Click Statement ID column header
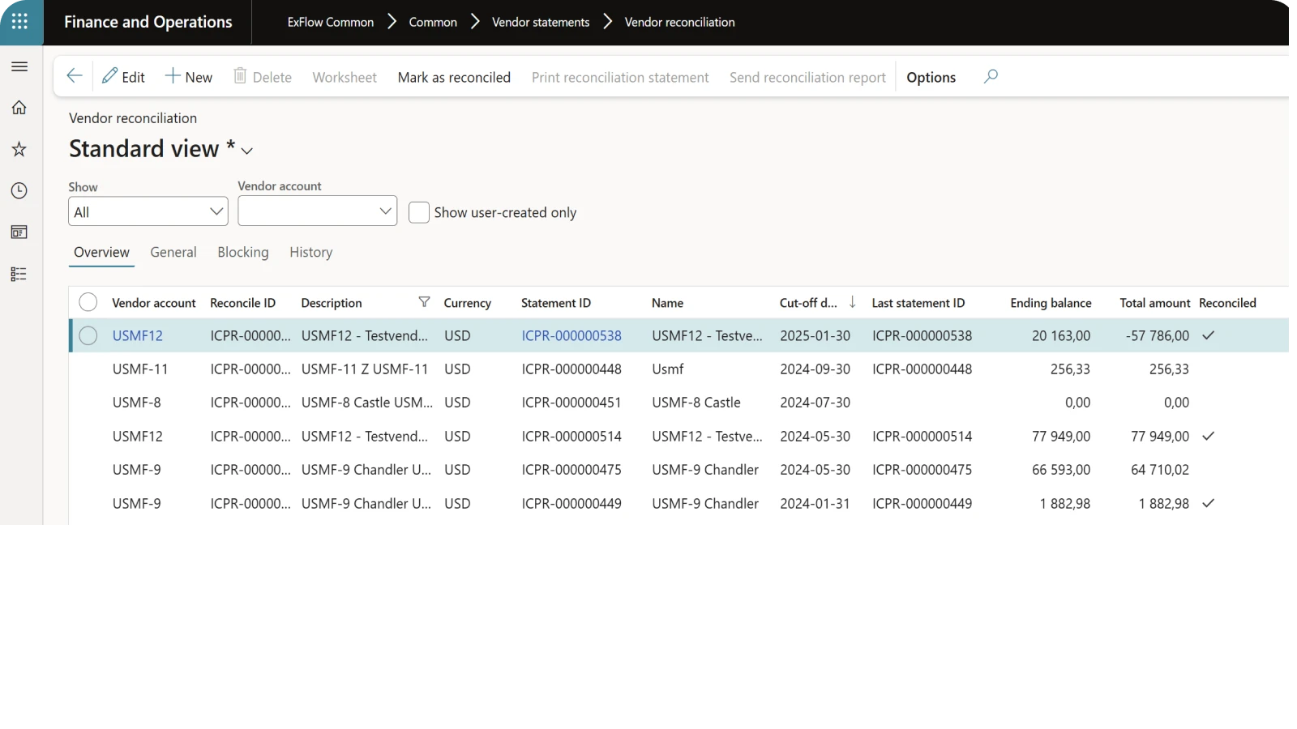 tap(556, 303)
